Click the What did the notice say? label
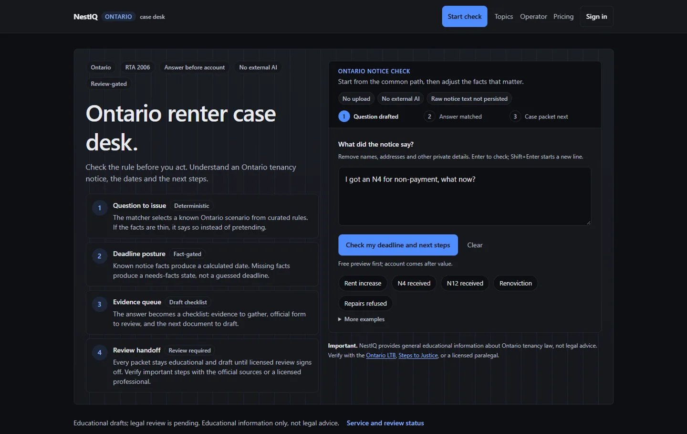The height and width of the screenshot is (434, 687). (376, 144)
